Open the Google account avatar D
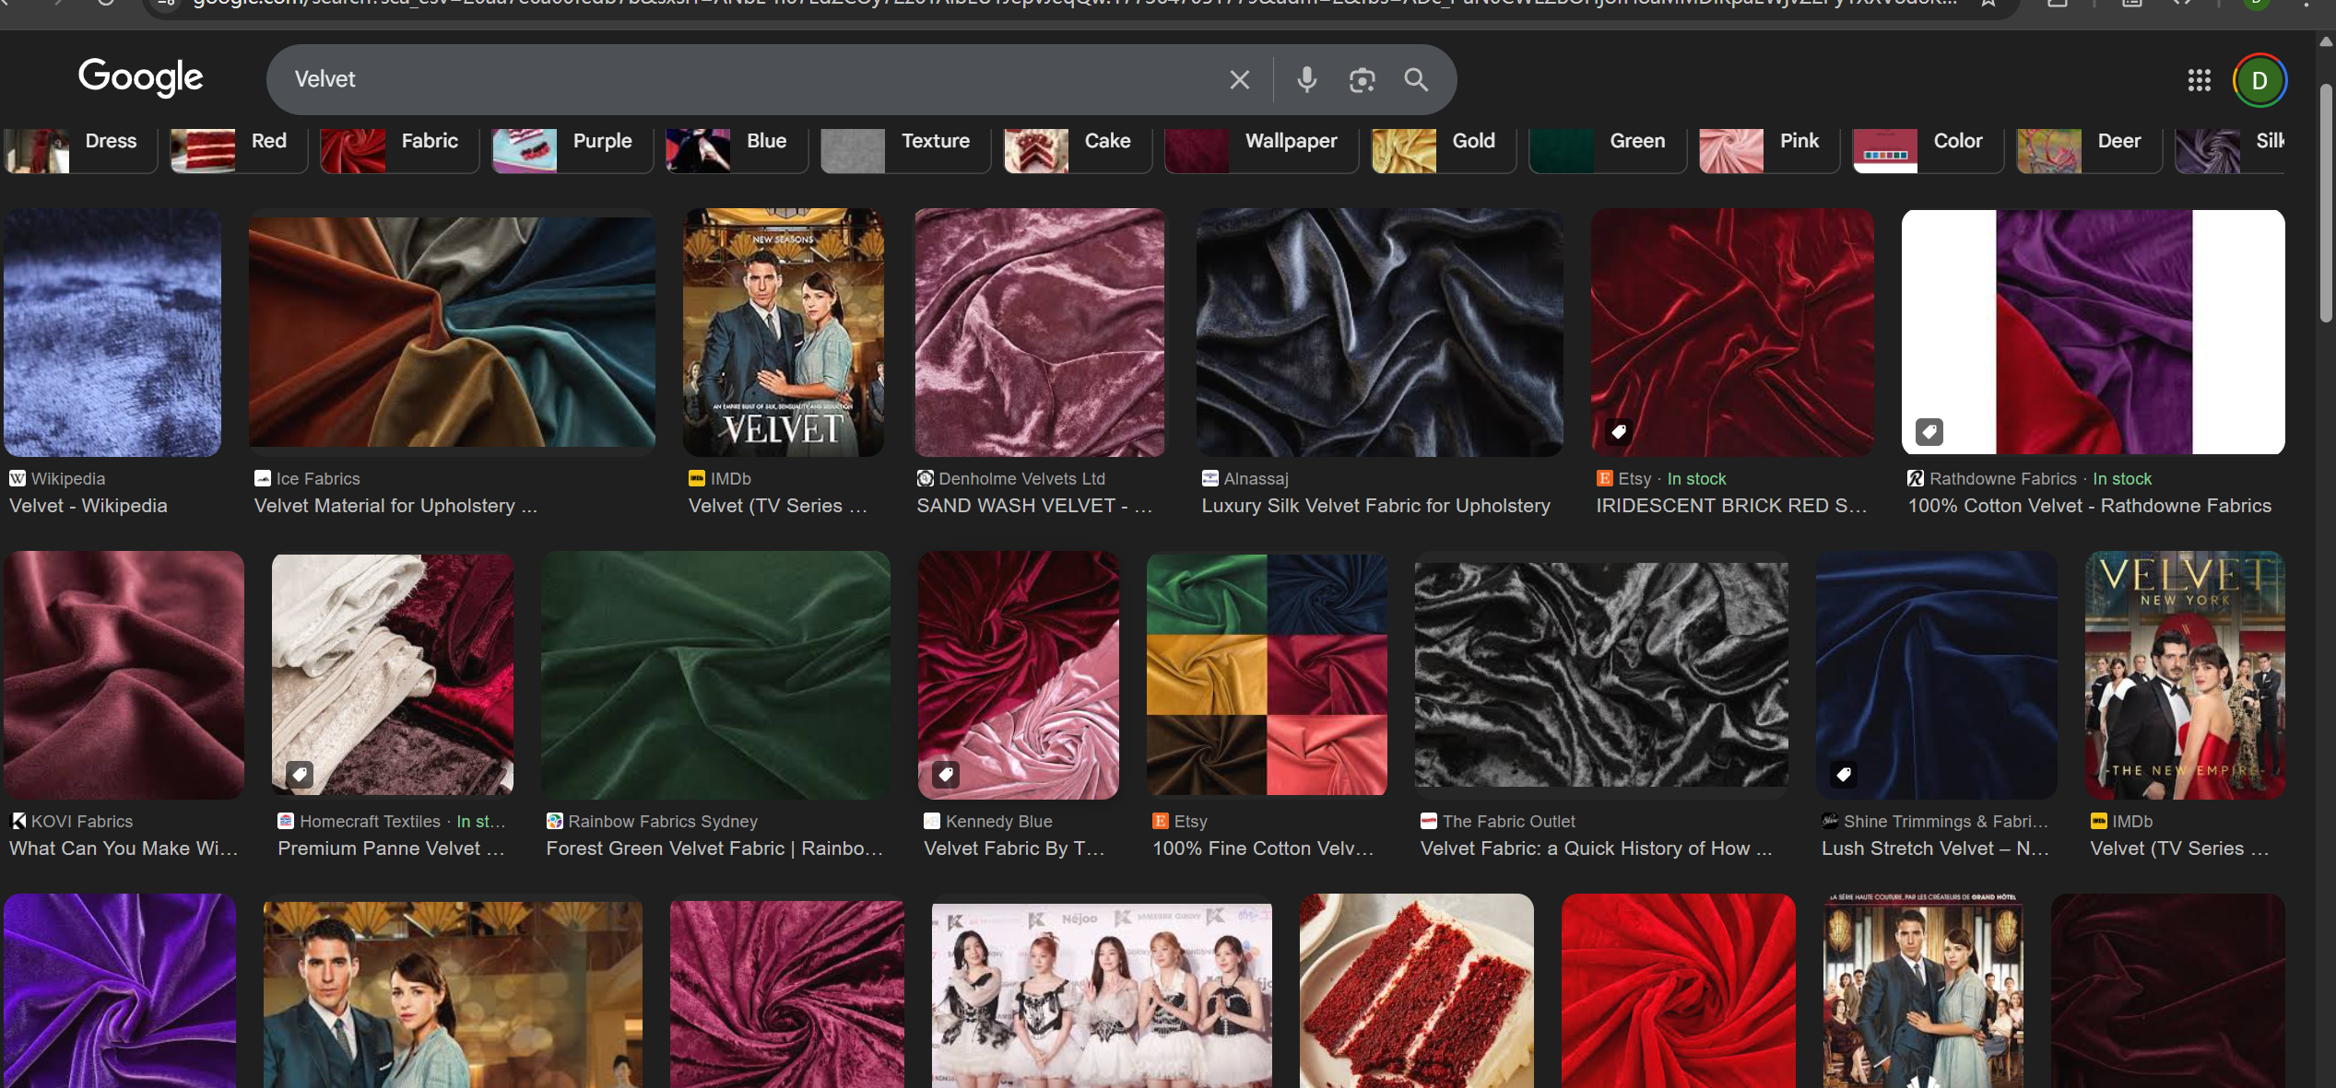Screen dimensions: 2336x1088 pyautogui.click(x=2259, y=80)
